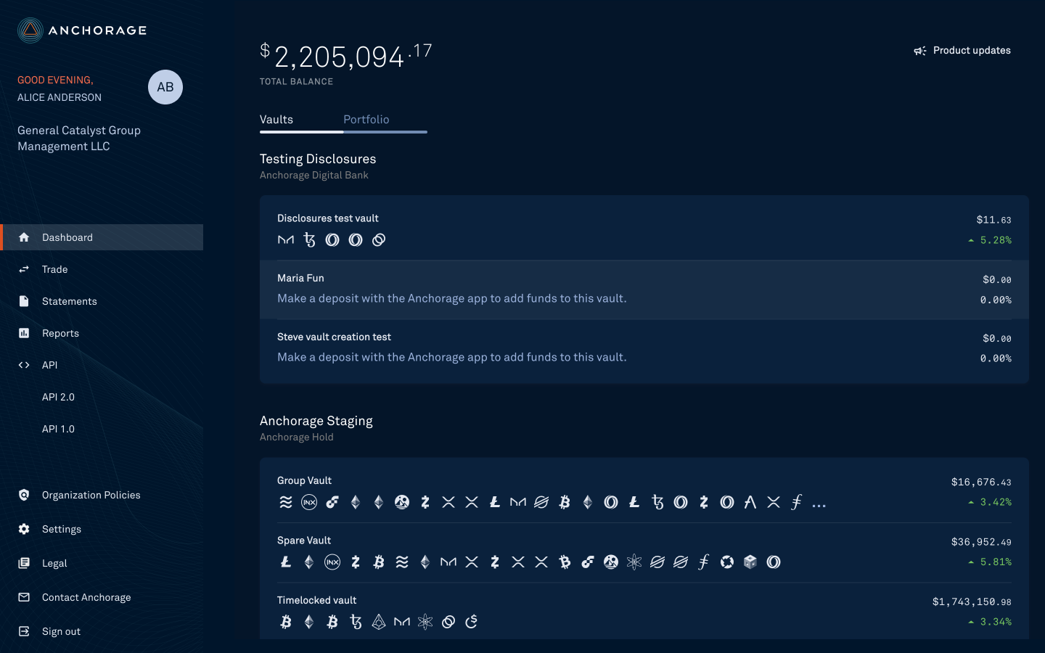Click the cube icon in Spare Vault

pyautogui.click(x=750, y=562)
